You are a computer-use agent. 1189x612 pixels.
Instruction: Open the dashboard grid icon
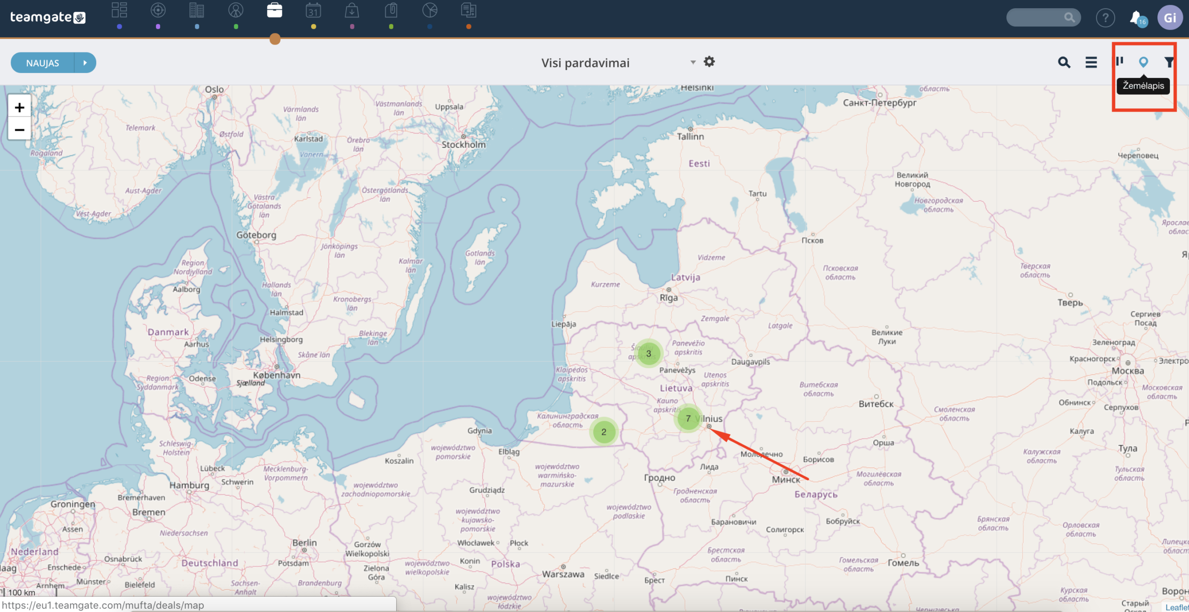click(x=119, y=10)
